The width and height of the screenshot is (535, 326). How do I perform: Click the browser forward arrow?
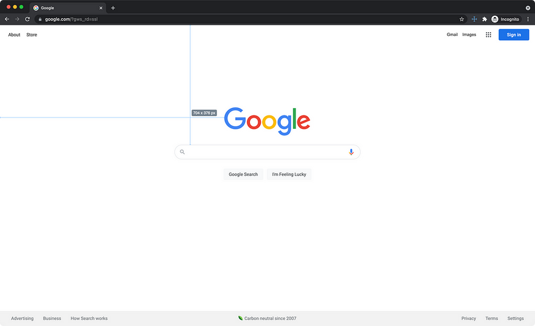click(17, 19)
